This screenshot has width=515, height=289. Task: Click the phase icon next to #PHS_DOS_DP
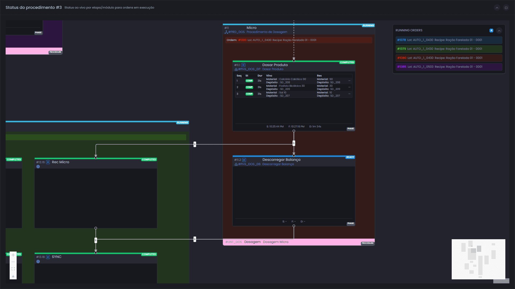(x=236, y=69)
